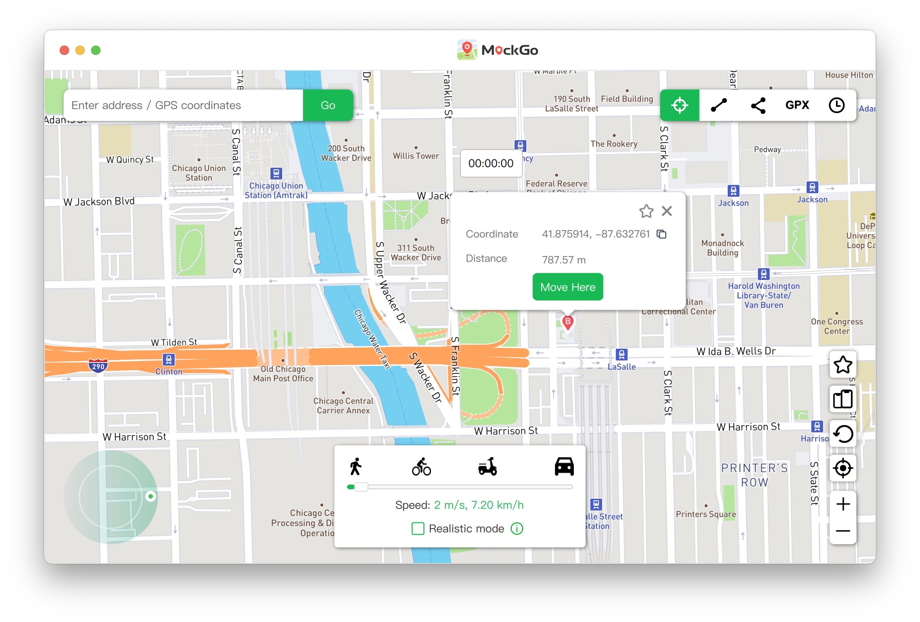Select the one-stop route mode icon

click(x=719, y=105)
